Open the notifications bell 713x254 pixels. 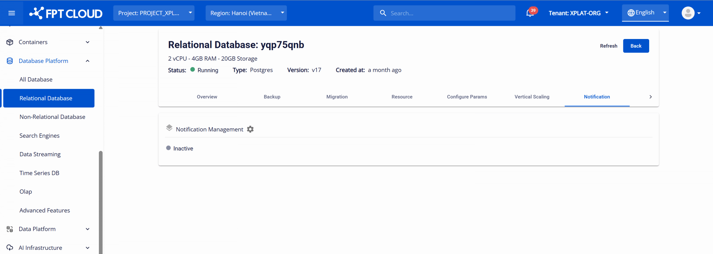[x=530, y=13]
